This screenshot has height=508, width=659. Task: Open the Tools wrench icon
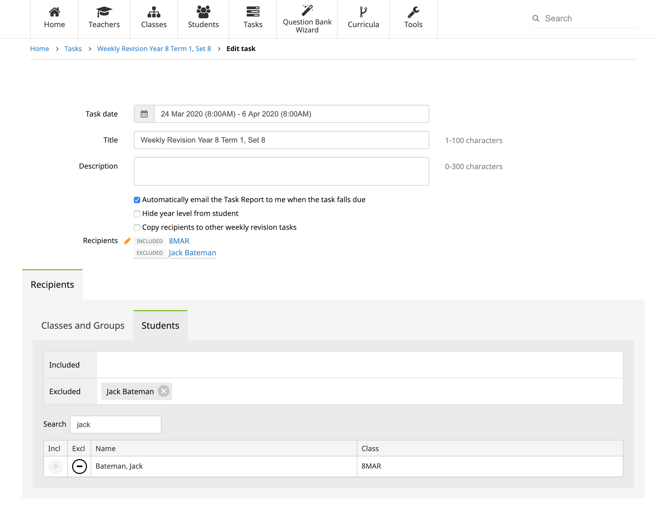[x=413, y=11]
